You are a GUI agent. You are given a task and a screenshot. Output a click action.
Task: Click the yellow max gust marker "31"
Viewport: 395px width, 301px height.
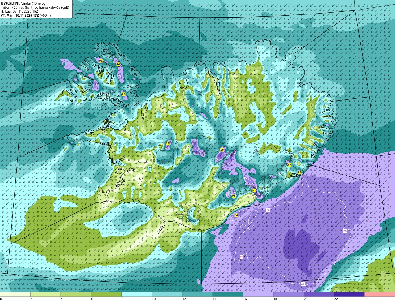(254, 191)
